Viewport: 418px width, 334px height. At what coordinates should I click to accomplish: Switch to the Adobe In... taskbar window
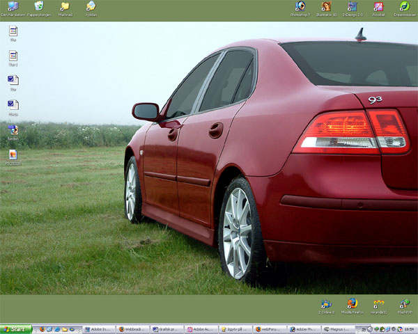tap(99, 329)
